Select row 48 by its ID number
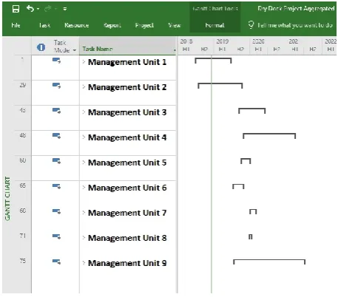The image size is (338, 297). 23,135
